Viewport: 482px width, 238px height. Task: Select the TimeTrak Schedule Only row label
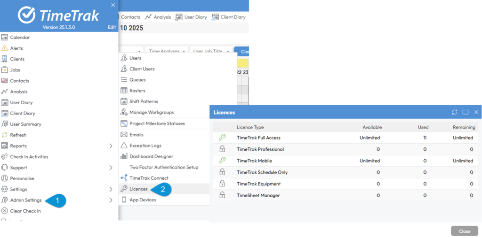tap(262, 172)
